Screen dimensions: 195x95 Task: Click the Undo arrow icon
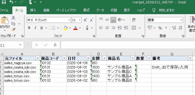click(x=11, y=2)
